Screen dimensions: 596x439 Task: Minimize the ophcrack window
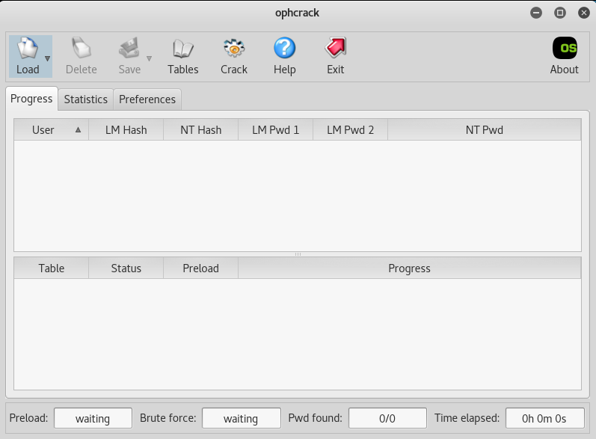click(536, 13)
